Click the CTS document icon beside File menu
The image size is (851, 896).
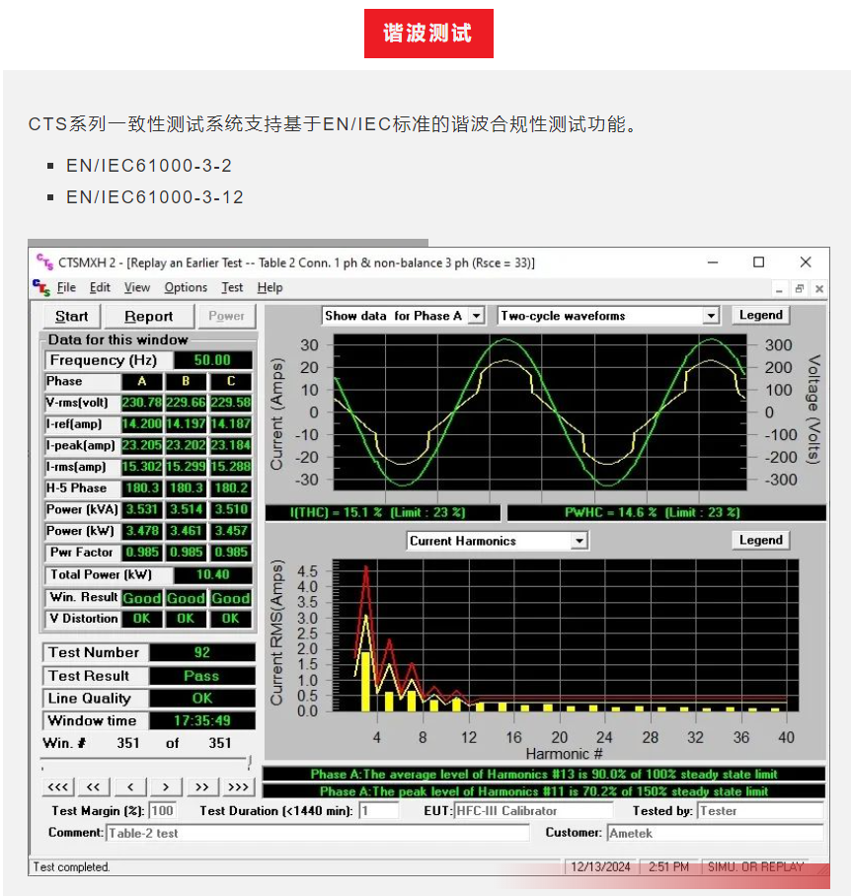tap(41, 287)
